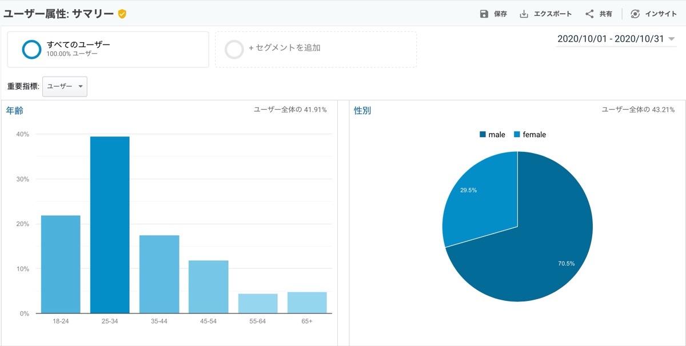Click the female legend color swatch
The height and width of the screenshot is (346, 686).
(517, 135)
